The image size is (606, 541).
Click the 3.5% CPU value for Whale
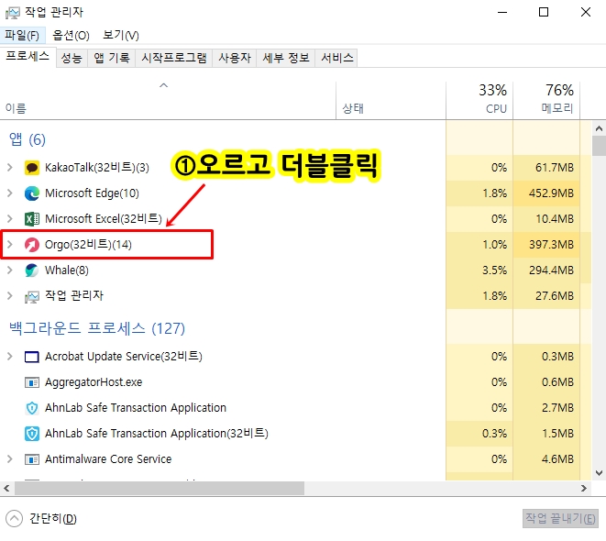[494, 270]
